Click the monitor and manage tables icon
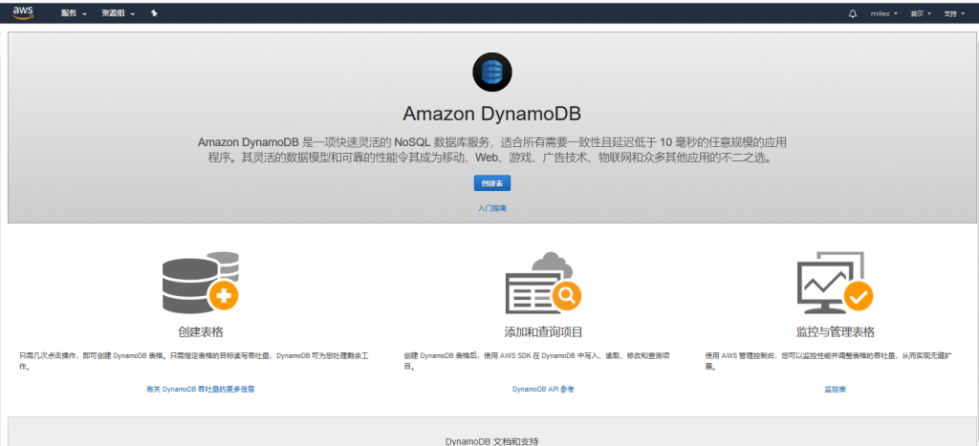This screenshot has height=446, width=979. click(x=835, y=283)
